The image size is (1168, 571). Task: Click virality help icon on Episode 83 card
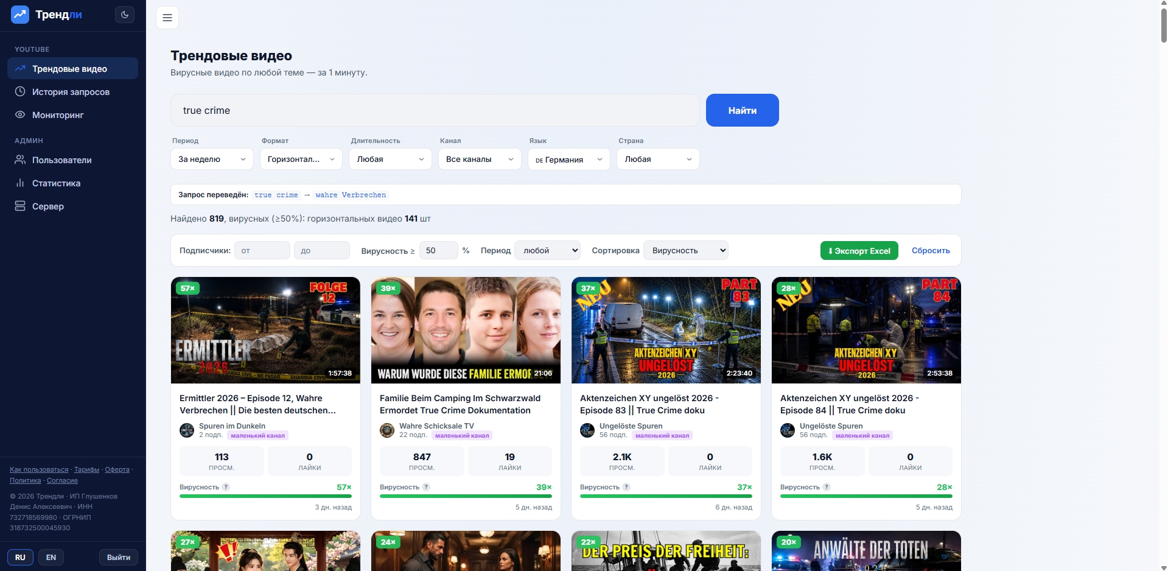pyautogui.click(x=626, y=487)
